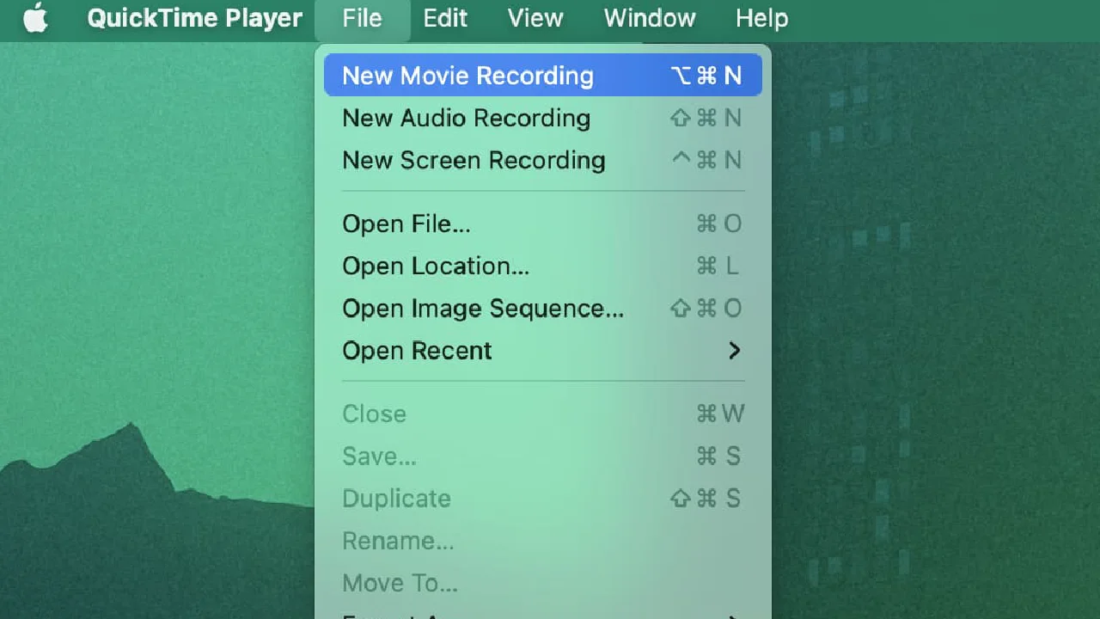Select Open File… from the File menu
The image size is (1100, 619).
click(x=543, y=224)
